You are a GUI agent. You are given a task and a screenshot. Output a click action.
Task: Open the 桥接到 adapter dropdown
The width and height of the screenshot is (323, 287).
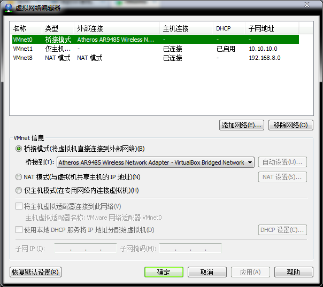coord(156,162)
